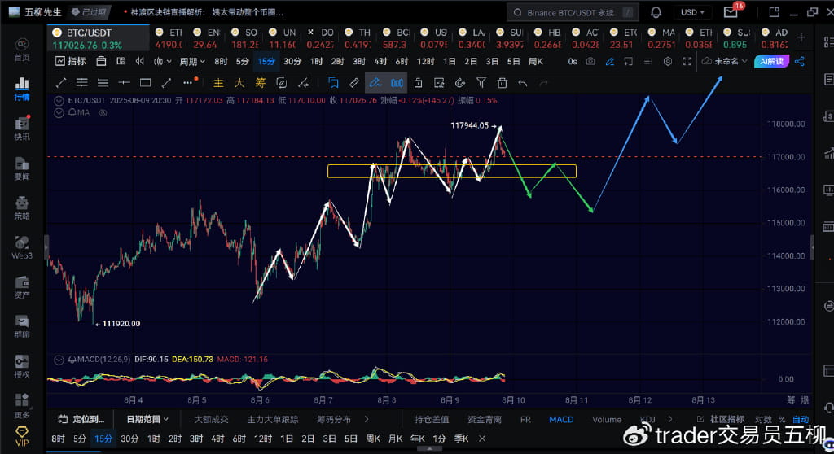Open the notification bell

[656, 12]
